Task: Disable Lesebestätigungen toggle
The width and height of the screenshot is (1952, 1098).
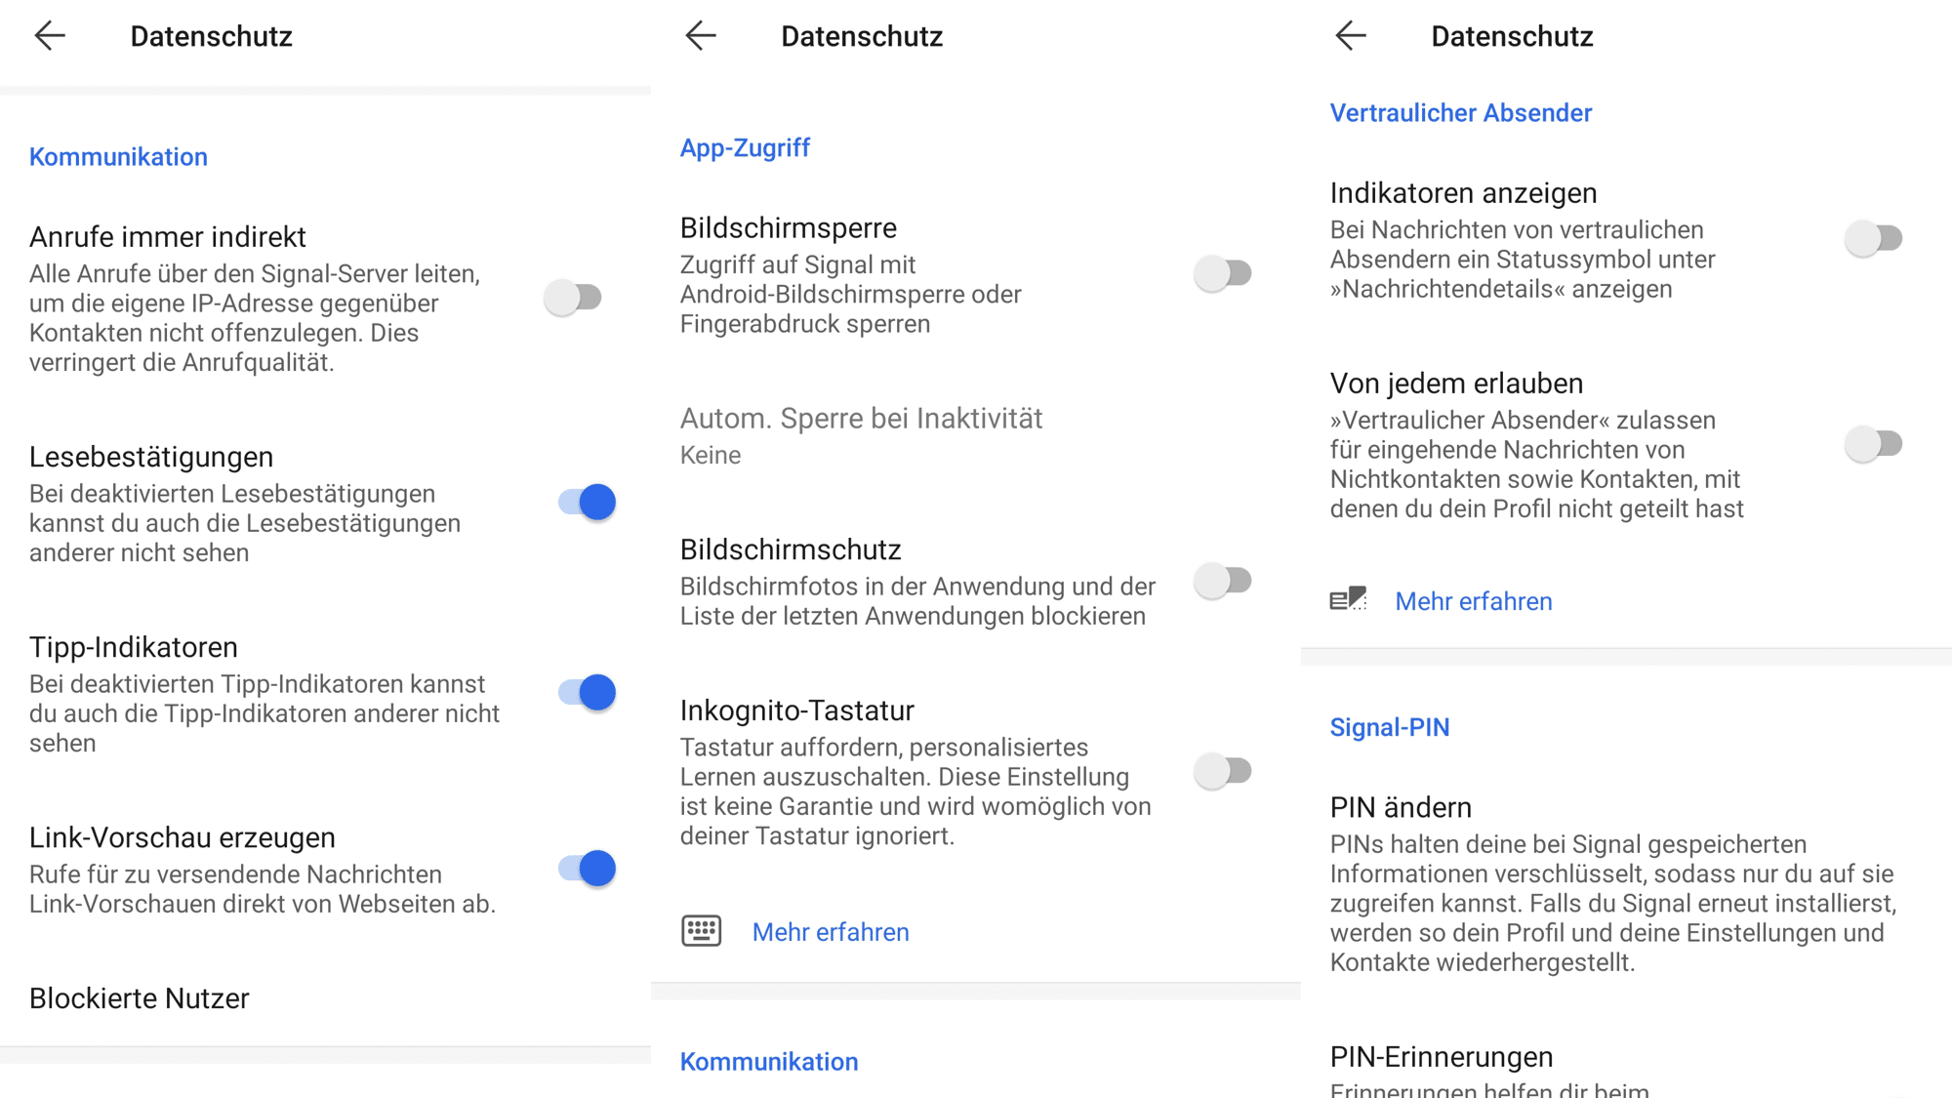Action: [588, 502]
